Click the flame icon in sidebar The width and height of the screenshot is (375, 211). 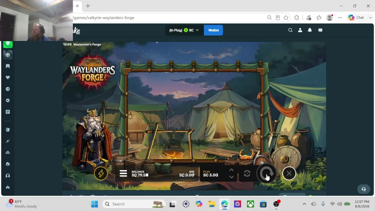coord(8,164)
